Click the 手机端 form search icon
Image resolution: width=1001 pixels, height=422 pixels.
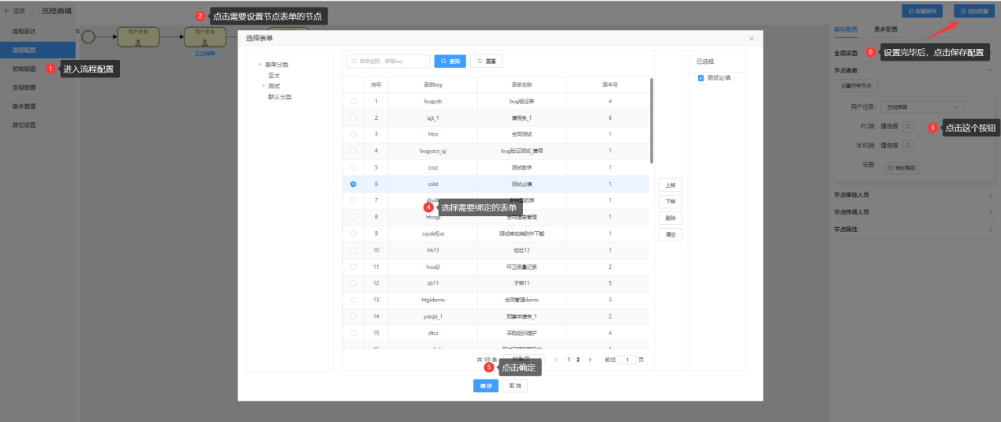pyautogui.click(x=908, y=145)
